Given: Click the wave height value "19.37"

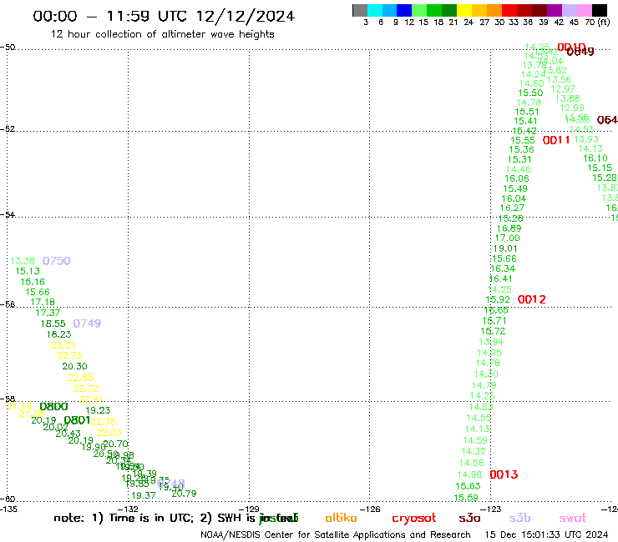Looking at the screenshot, I should click(144, 495).
